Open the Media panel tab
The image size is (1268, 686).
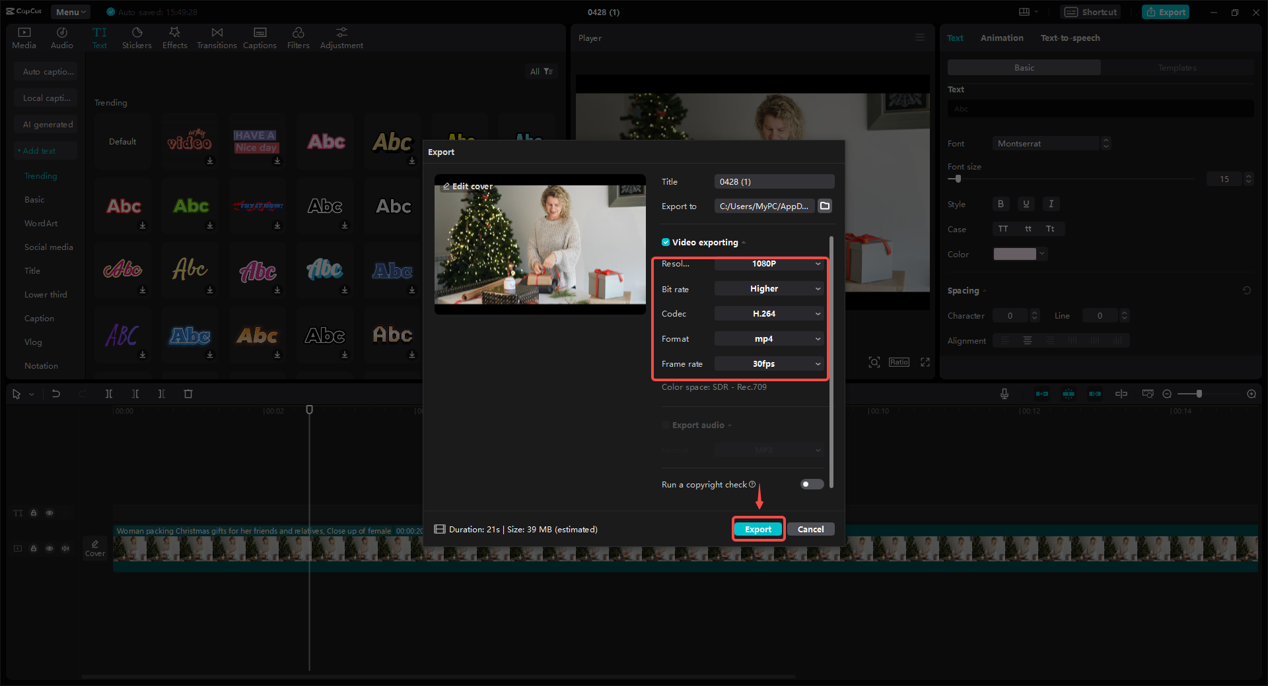point(24,38)
